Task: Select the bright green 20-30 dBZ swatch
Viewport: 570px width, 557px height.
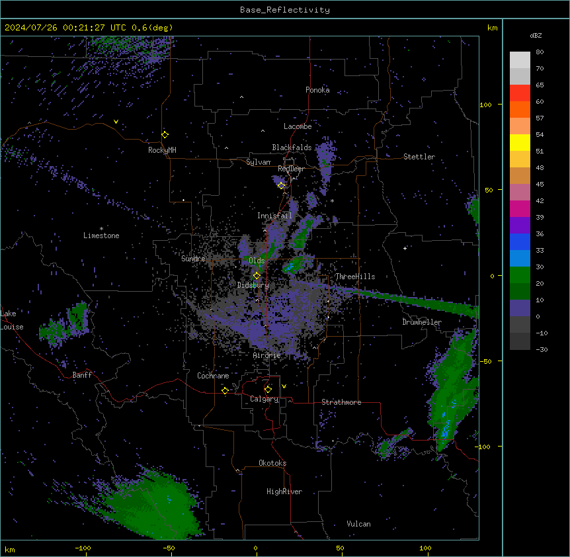Action: pos(520,275)
